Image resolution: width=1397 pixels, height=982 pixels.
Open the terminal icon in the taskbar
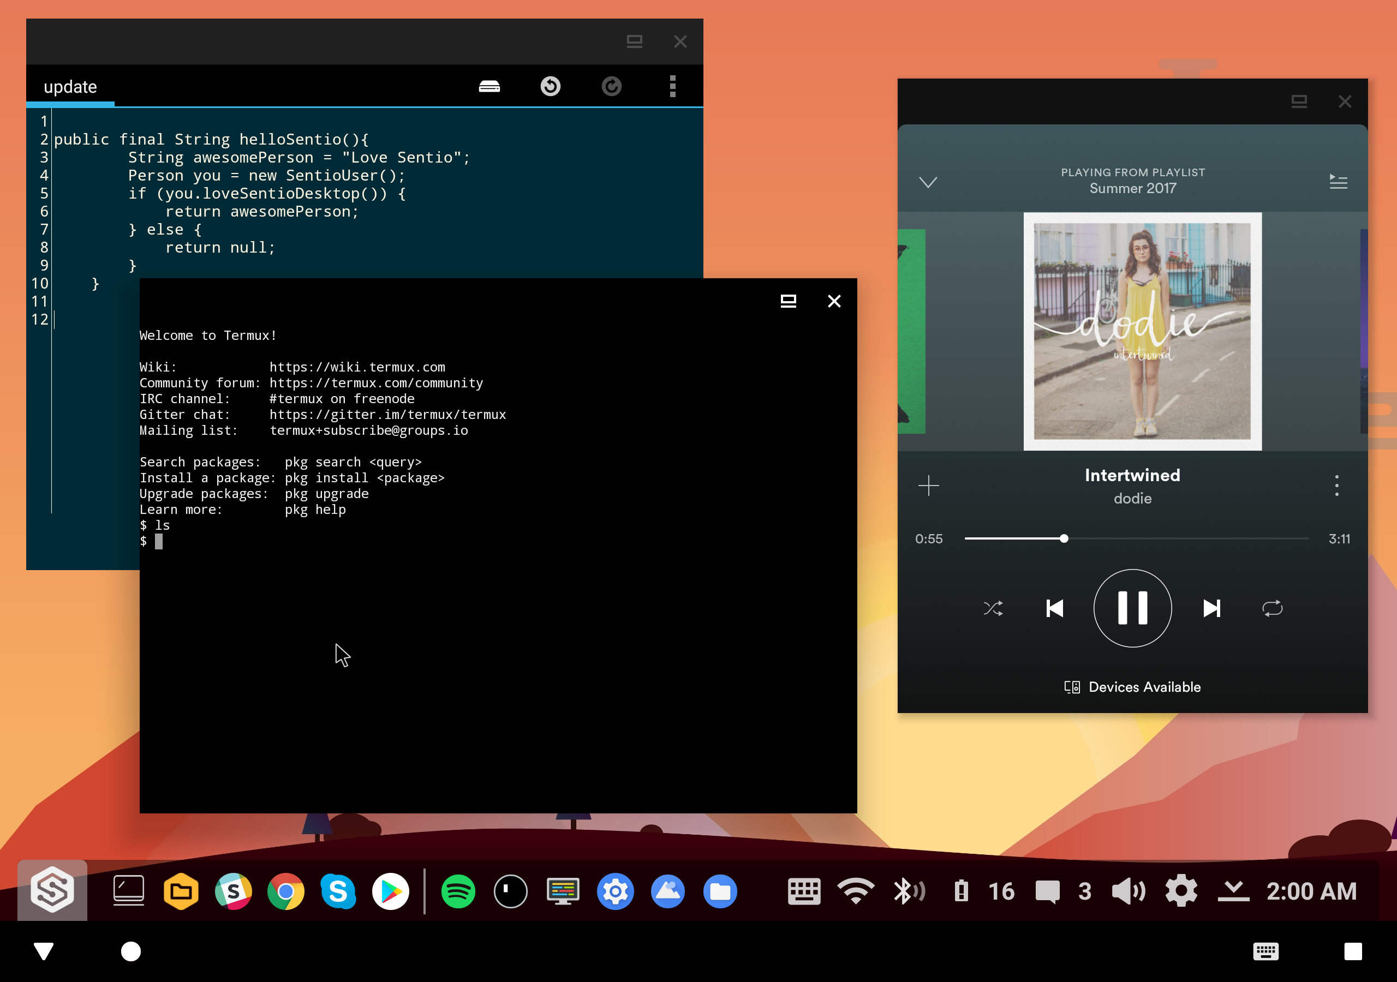[x=128, y=891]
